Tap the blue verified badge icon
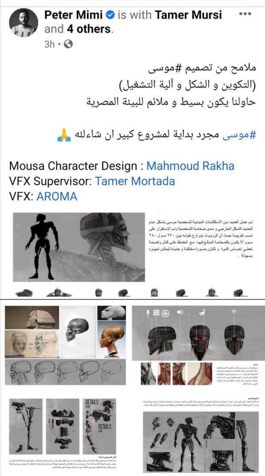The image size is (265, 476). point(111,15)
